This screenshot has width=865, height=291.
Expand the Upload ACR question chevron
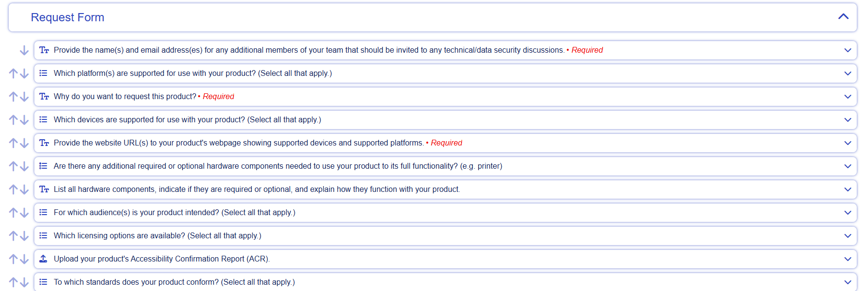point(848,259)
